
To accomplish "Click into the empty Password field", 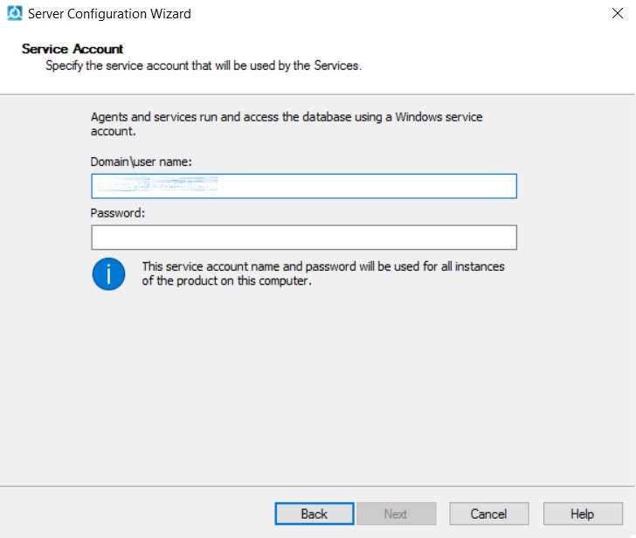I will pos(303,238).
